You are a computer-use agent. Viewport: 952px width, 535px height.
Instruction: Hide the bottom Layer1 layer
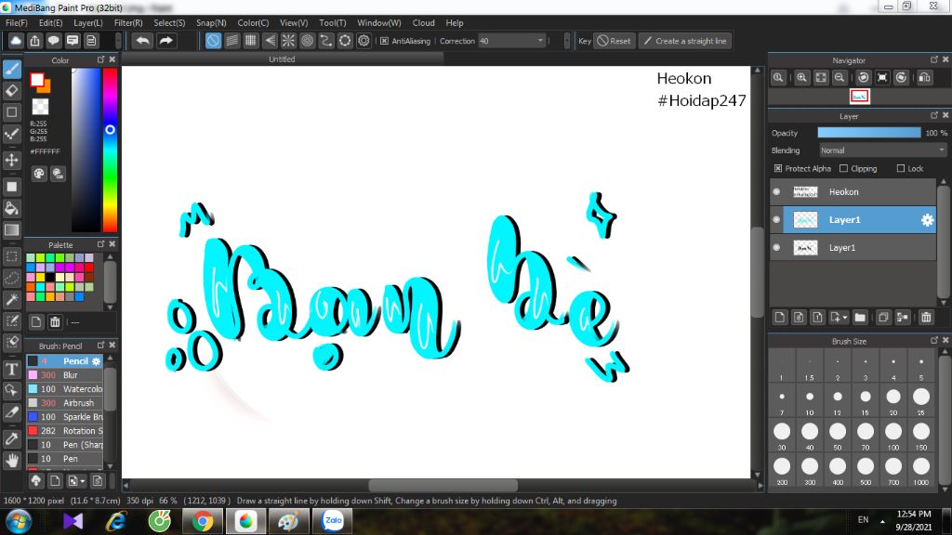[x=776, y=247]
